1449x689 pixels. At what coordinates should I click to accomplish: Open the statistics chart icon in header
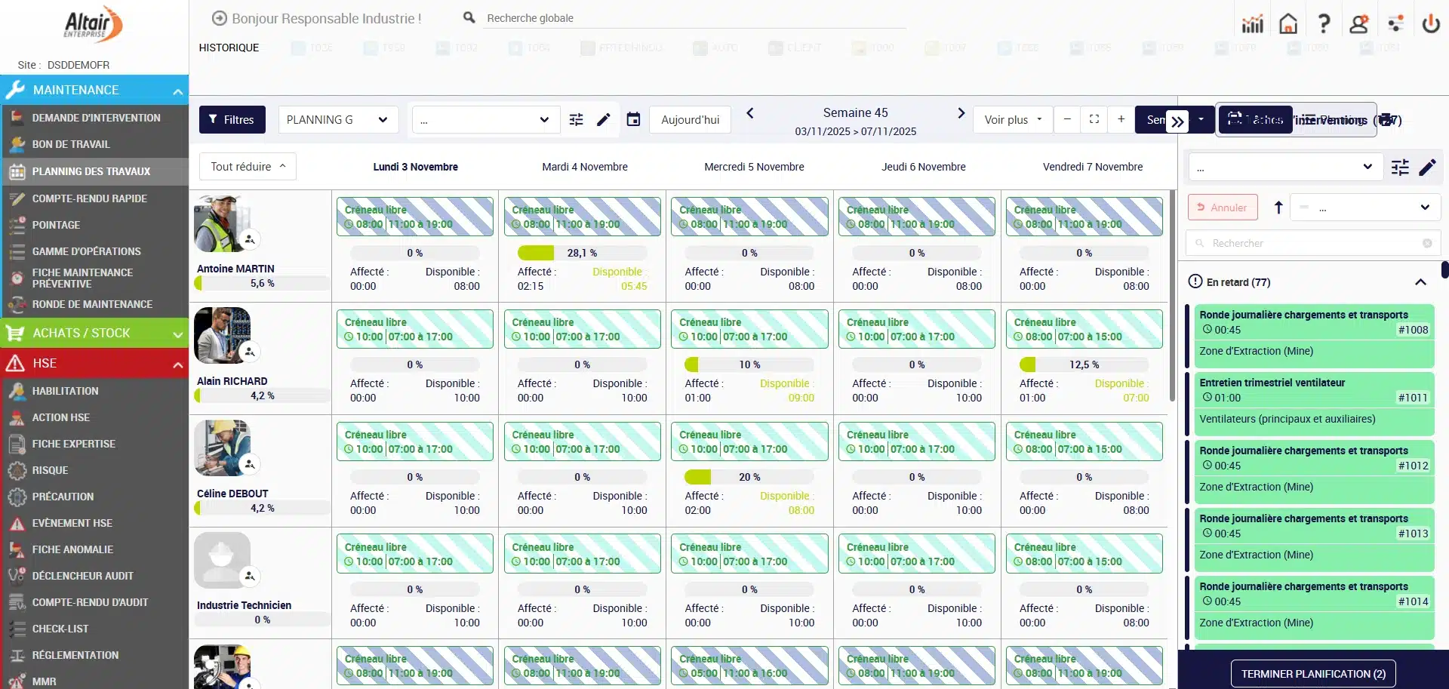point(1253,24)
